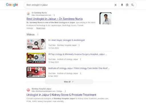Play the 'Total Urology Care' video thumbnail

pyautogui.click(x=36, y=72)
